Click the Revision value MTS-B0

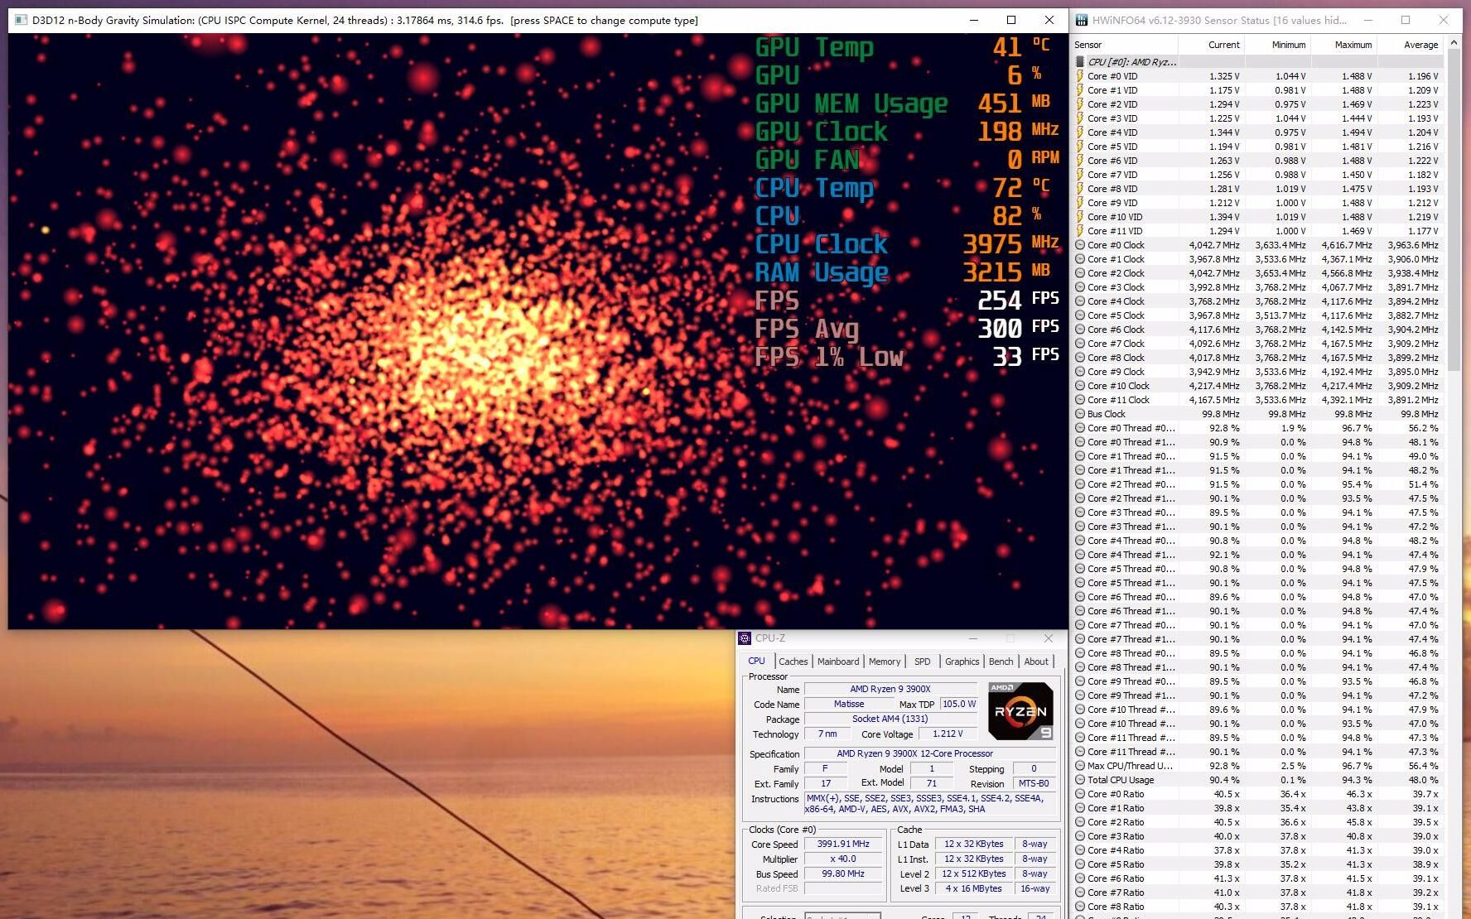pyautogui.click(x=1034, y=783)
